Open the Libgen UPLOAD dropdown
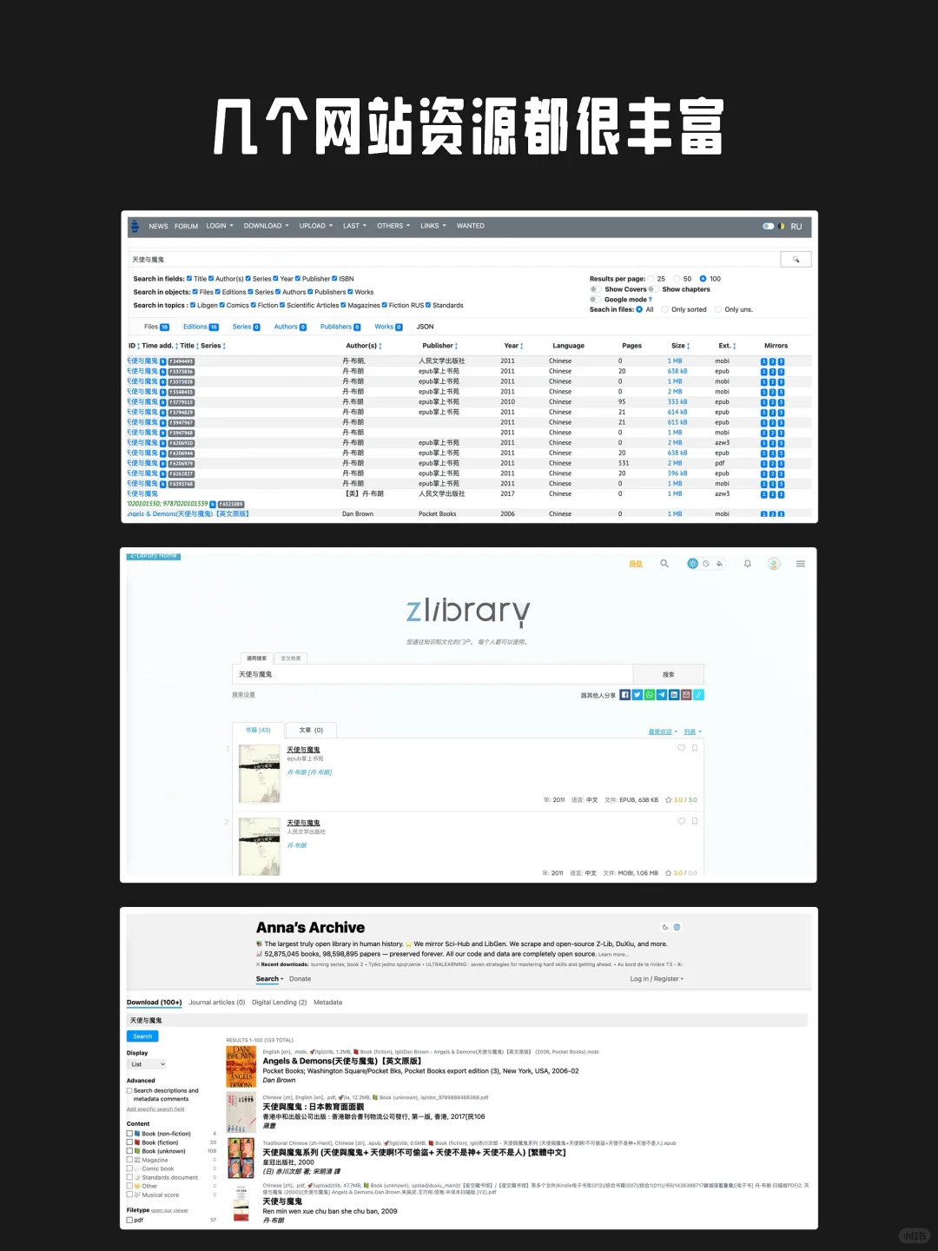Screen dimensions: 938x1251 (x=316, y=226)
